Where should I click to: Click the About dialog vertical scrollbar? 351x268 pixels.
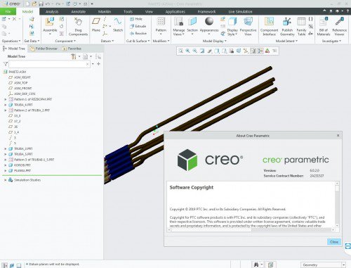pos(337,204)
